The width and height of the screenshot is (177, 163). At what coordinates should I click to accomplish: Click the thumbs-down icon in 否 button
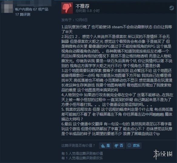[x=116, y=146]
